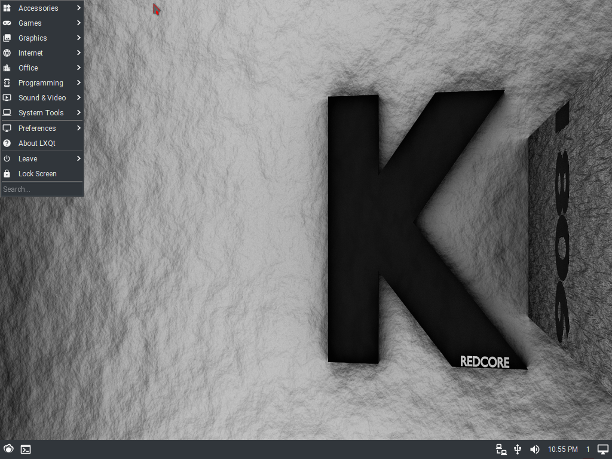Open the Programming menu category
The width and height of the screenshot is (612, 459).
[x=42, y=82]
